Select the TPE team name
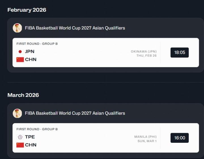204x159 pixels. (30, 137)
